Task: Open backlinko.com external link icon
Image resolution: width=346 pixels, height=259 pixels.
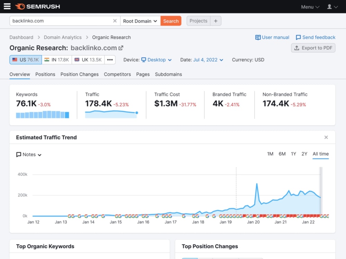Action: click(121, 48)
